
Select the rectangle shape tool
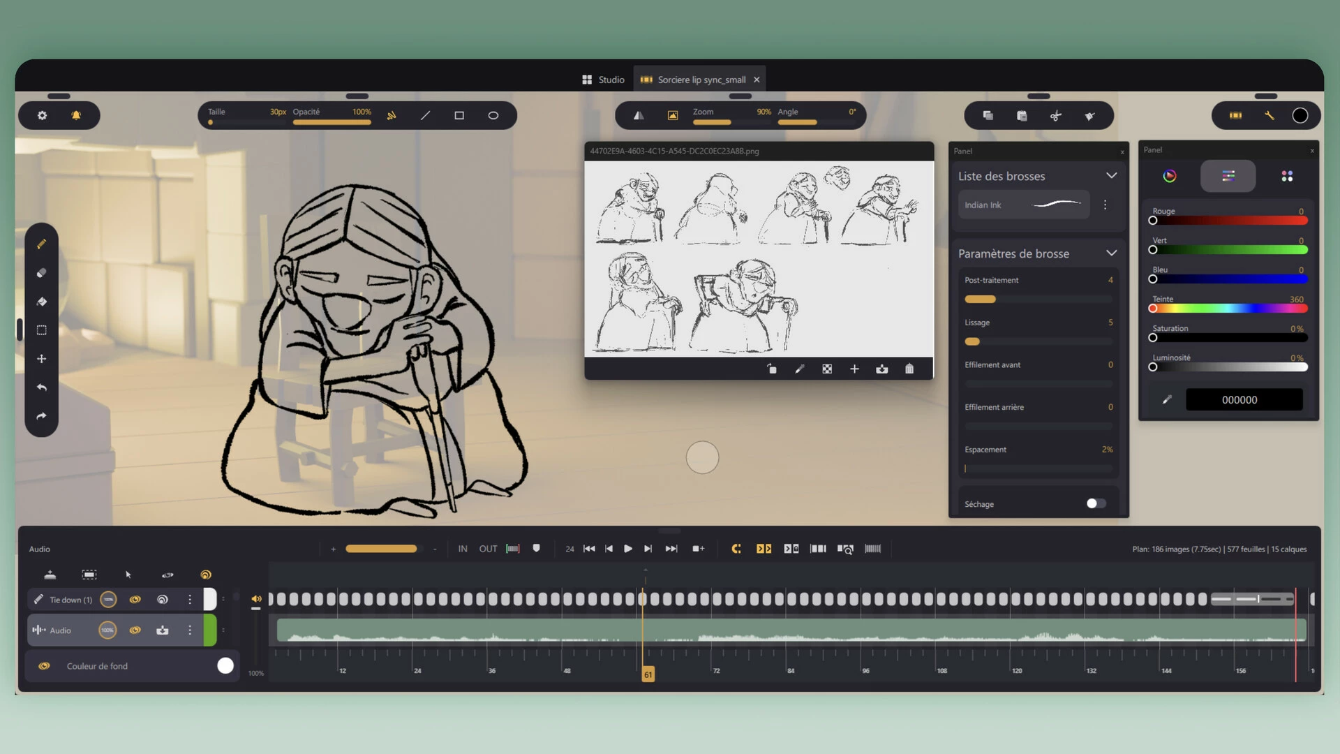[x=459, y=115]
